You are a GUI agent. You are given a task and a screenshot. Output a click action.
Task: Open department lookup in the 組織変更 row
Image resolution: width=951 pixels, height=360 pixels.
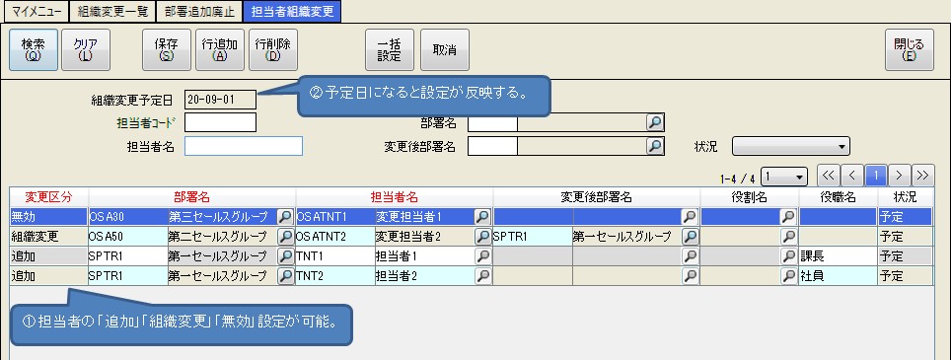286,237
